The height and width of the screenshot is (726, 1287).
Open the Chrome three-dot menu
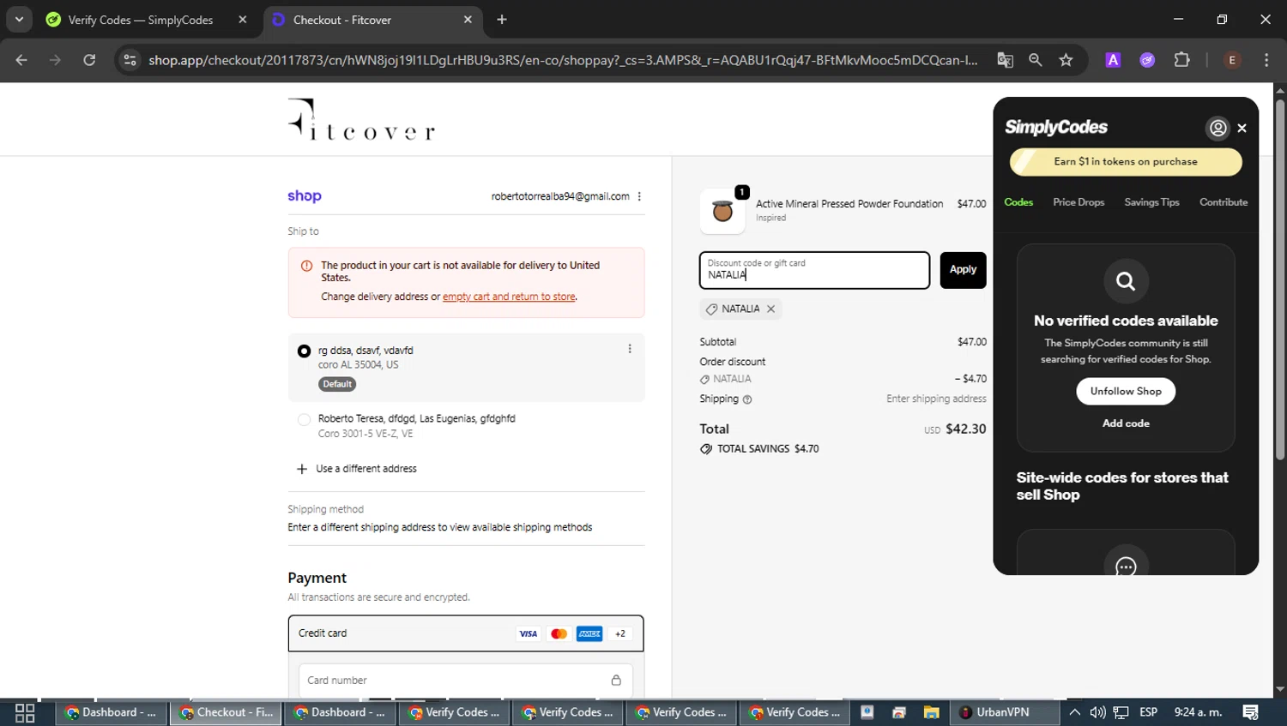pos(1266,60)
